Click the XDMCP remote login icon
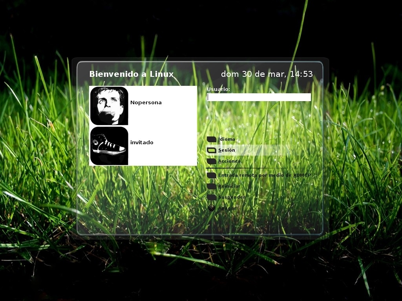The image size is (402, 301). 212,175
